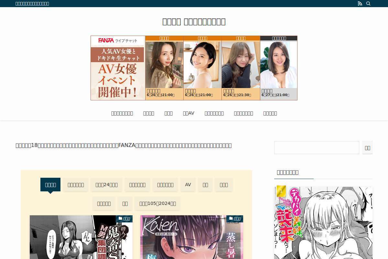
Task: Click the FANZA logo in the banner
Action: [106, 40]
